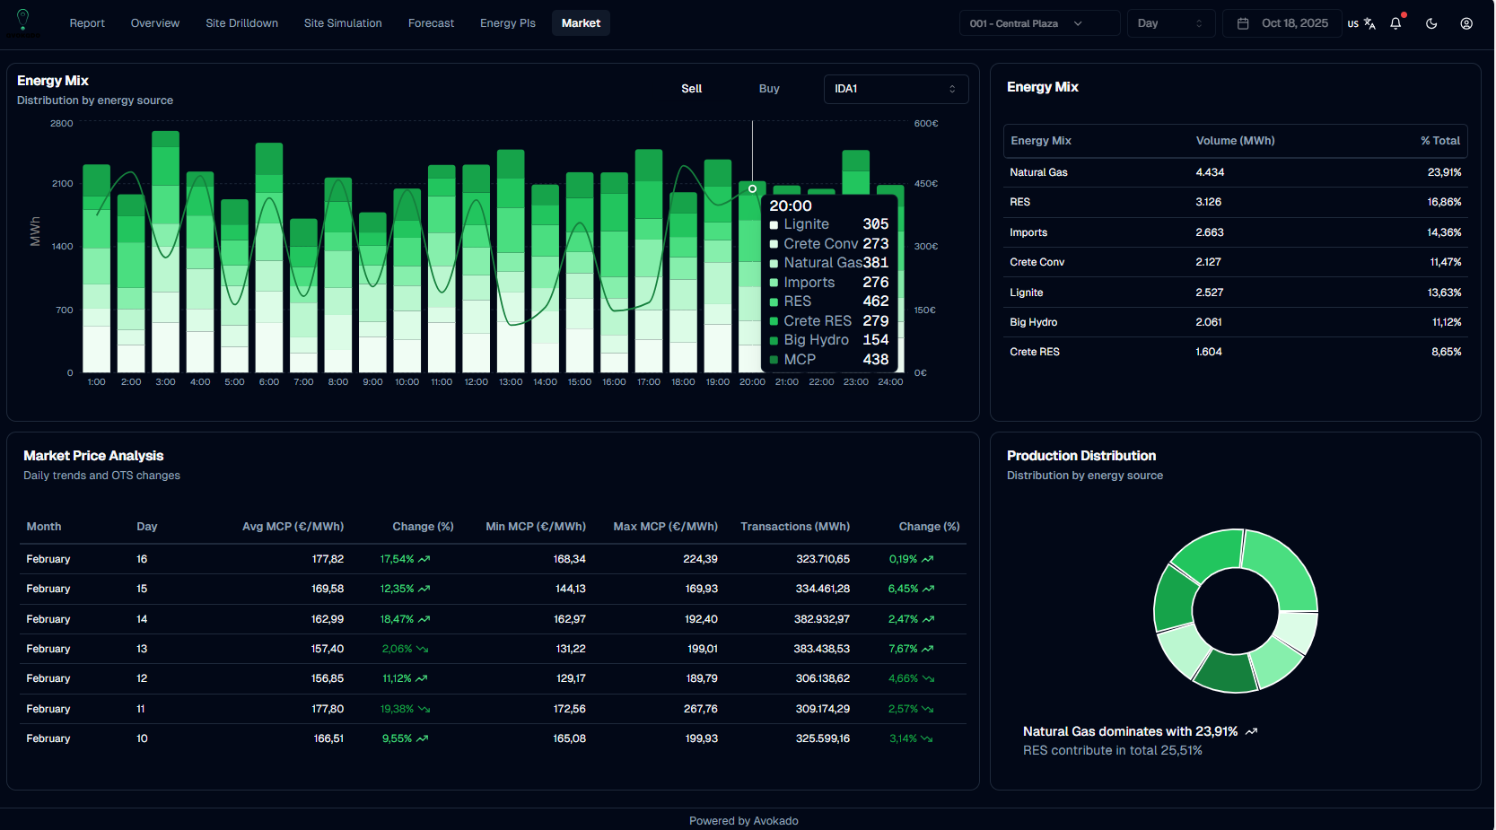The height and width of the screenshot is (830, 1496).
Task: Open the language translate icon
Action: 1369,24
